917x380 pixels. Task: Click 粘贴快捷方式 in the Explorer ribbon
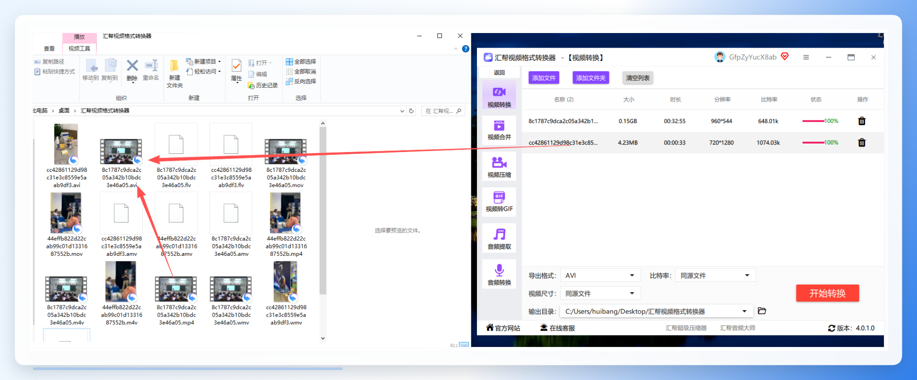[54, 72]
